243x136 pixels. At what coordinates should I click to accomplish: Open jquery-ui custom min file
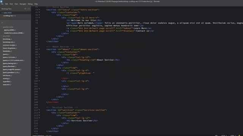click(x=14, y=60)
